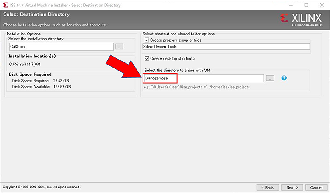
Task: Click the installation directory field C:¥Xilinx
Action: pos(62,47)
